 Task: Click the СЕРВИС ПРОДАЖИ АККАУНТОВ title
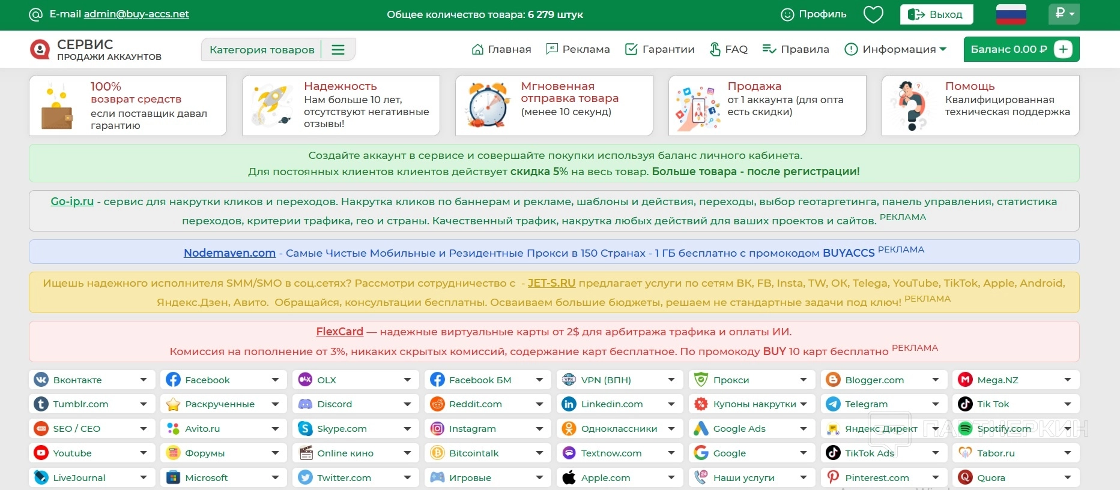pyautogui.click(x=109, y=50)
